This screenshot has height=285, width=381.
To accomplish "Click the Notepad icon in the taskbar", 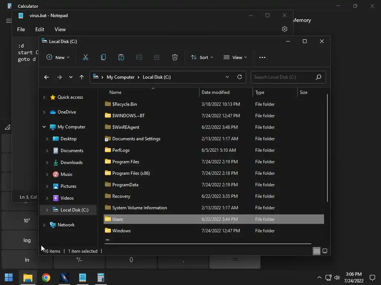I will click(x=83, y=278).
